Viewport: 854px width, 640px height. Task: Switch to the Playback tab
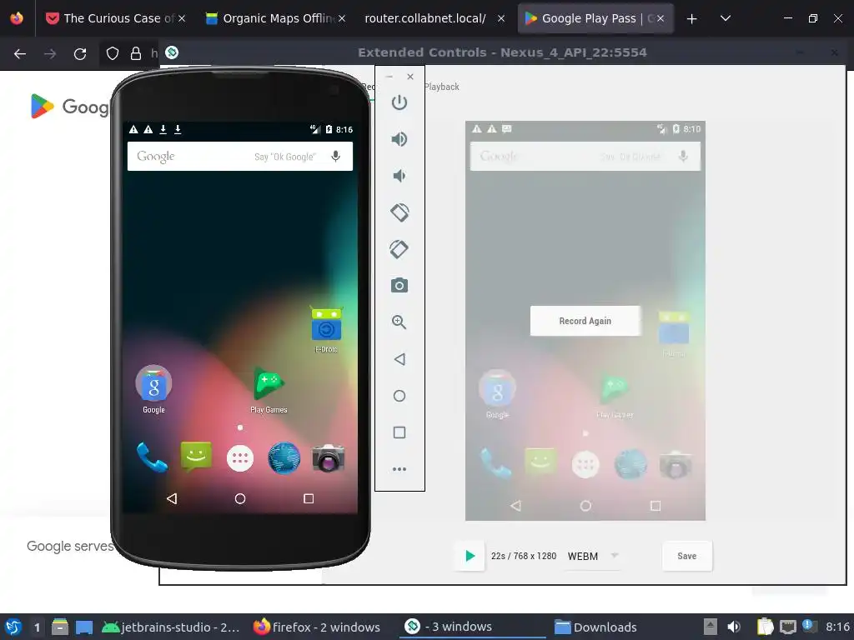(x=442, y=87)
